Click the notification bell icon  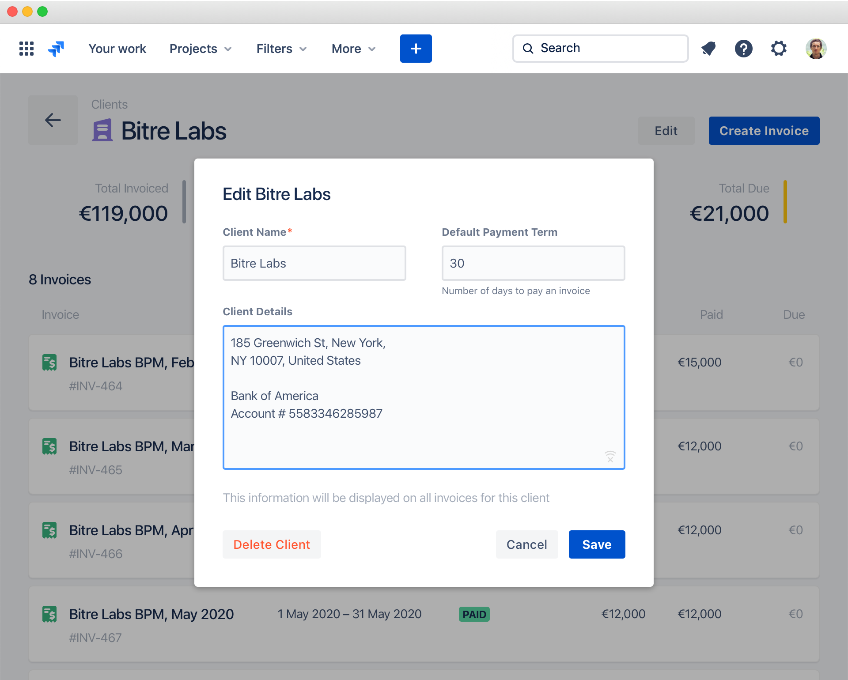point(711,49)
